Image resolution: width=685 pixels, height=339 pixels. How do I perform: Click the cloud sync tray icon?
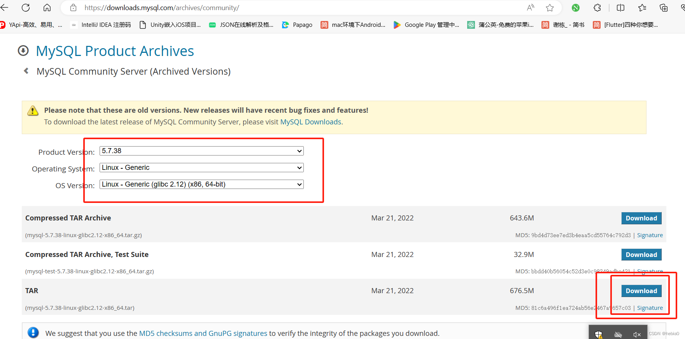[x=618, y=334]
